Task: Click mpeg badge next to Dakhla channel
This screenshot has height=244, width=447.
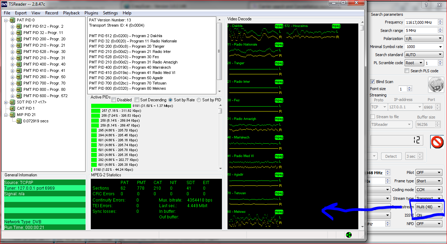Action: pyautogui.click(x=279, y=26)
